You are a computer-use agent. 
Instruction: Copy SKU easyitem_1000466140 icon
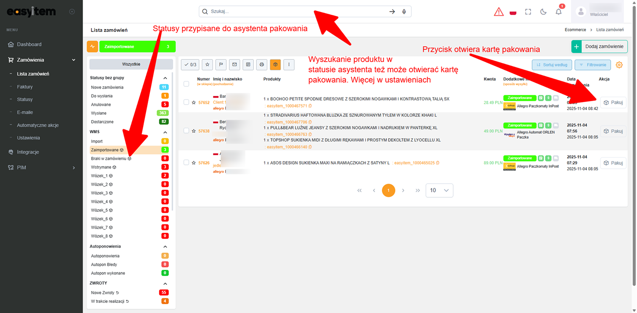click(310, 147)
